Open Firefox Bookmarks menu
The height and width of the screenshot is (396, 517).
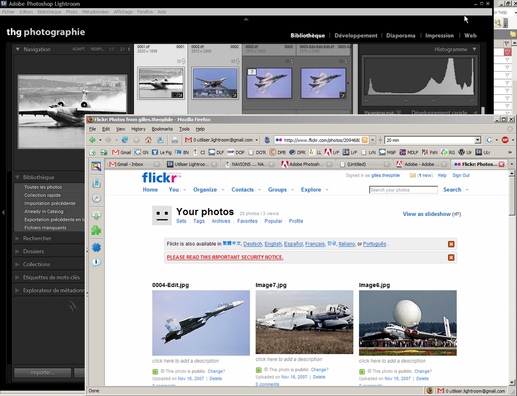point(162,129)
